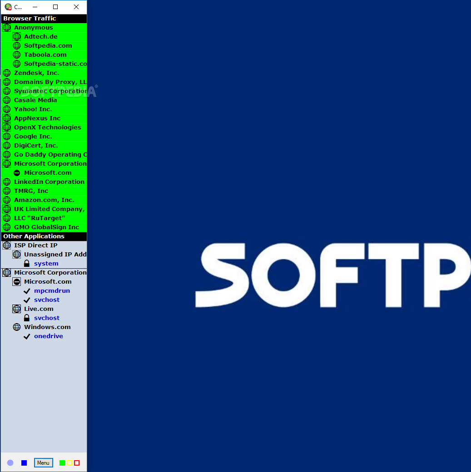Image resolution: width=471 pixels, height=472 pixels.
Task: Click the globe icon next to Adtech.de
Action: 17,37
